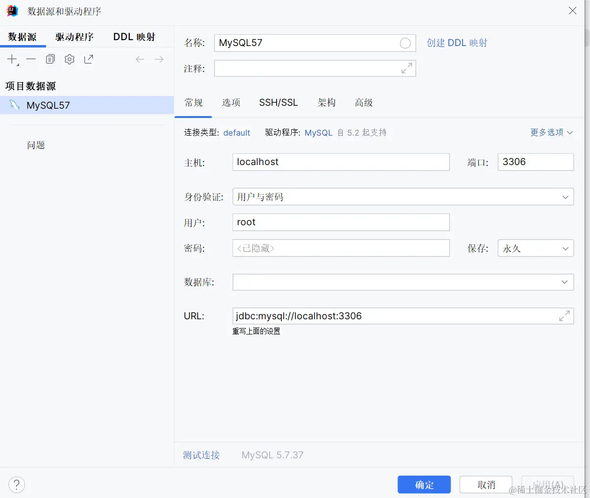Image resolution: width=590 pixels, height=498 pixels.
Task: Go back with the left arrow icon
Action: (140, 59)
